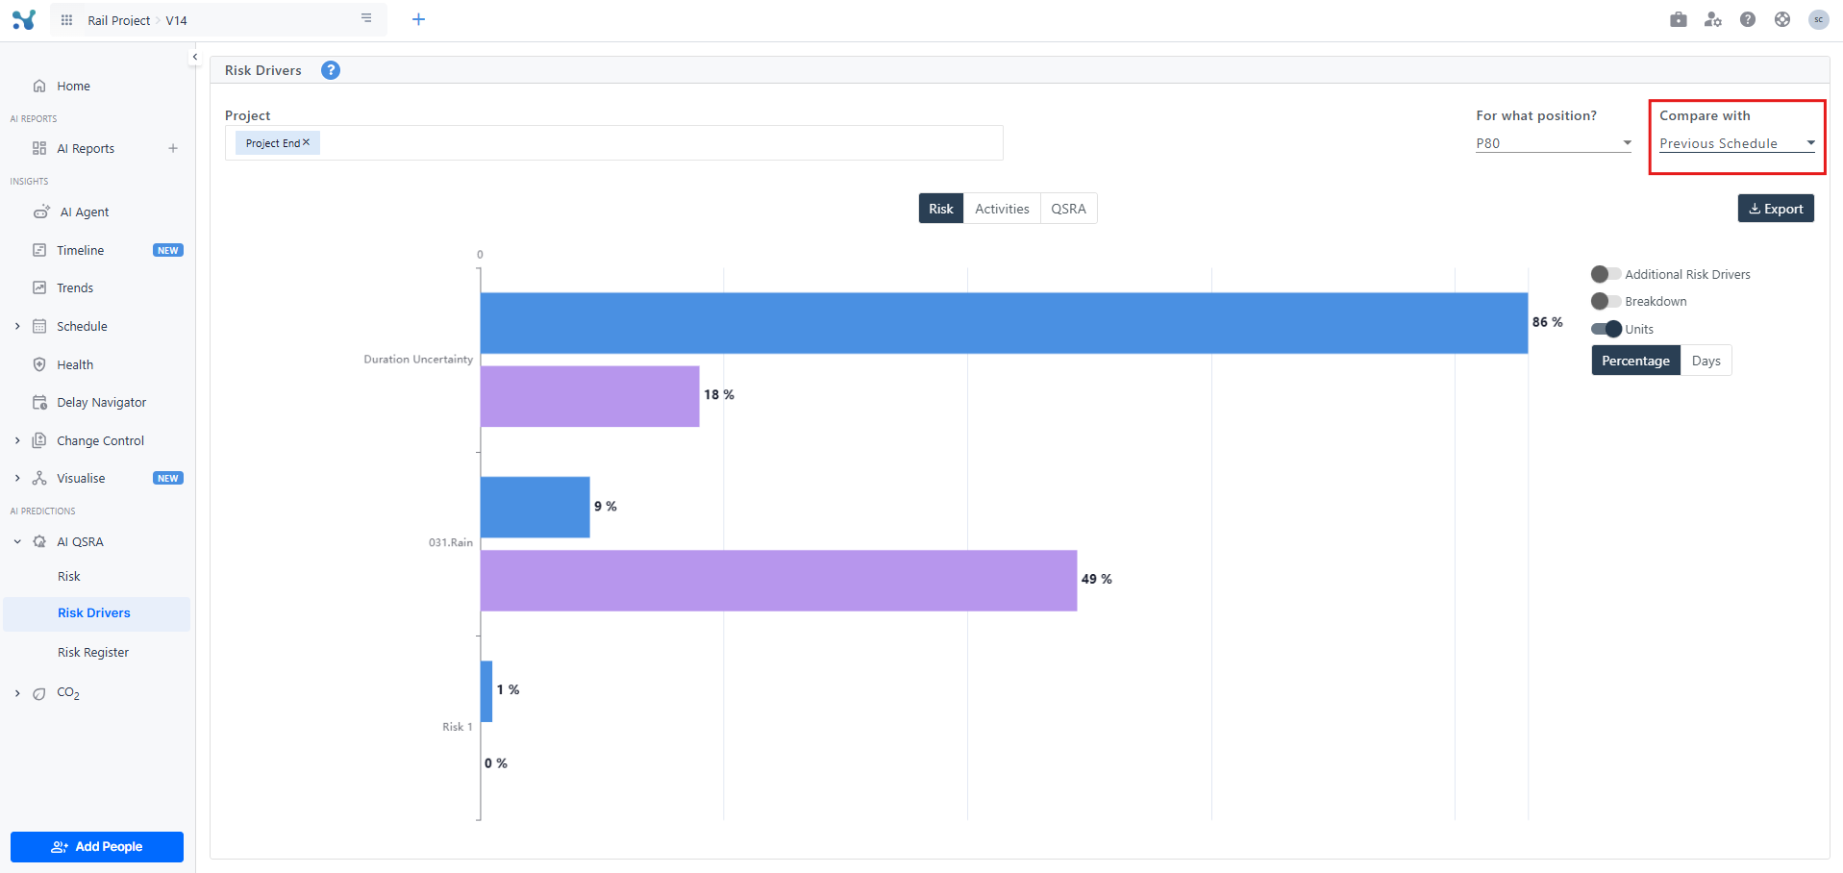
Task: Open the app grid launcher icon
Action: point(66,20)
